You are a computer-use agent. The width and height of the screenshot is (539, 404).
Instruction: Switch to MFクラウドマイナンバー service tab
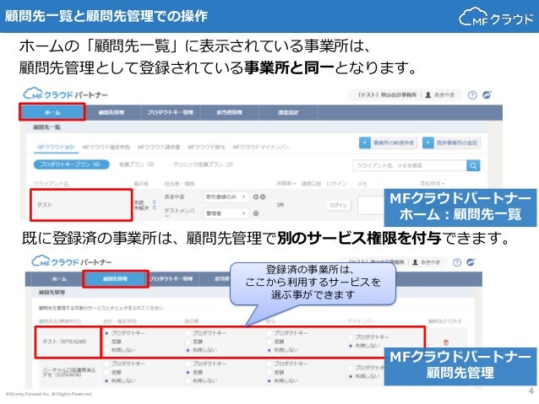[261, 148]
